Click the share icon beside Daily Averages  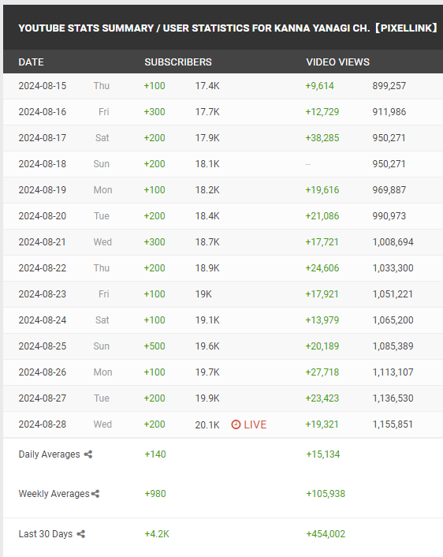pyautogui.click(x=88, y=454)
